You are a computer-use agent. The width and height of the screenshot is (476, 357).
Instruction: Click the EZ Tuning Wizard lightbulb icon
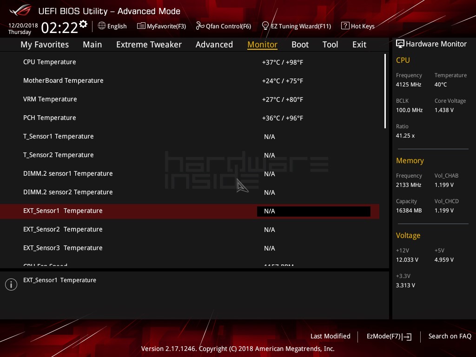pos(265,26)
